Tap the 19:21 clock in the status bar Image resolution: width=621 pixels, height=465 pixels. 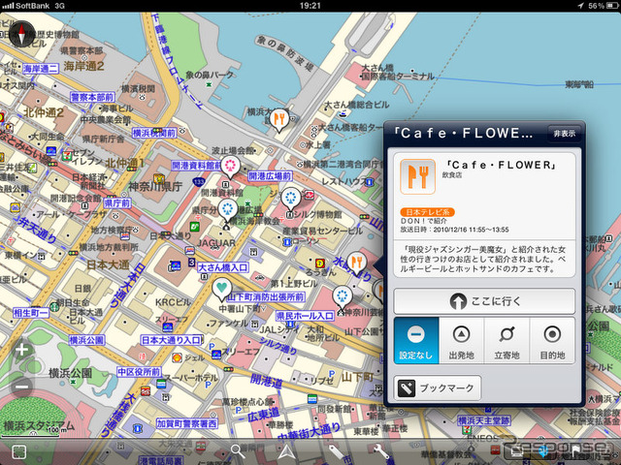pyautogui.click(x=310, y=6)
